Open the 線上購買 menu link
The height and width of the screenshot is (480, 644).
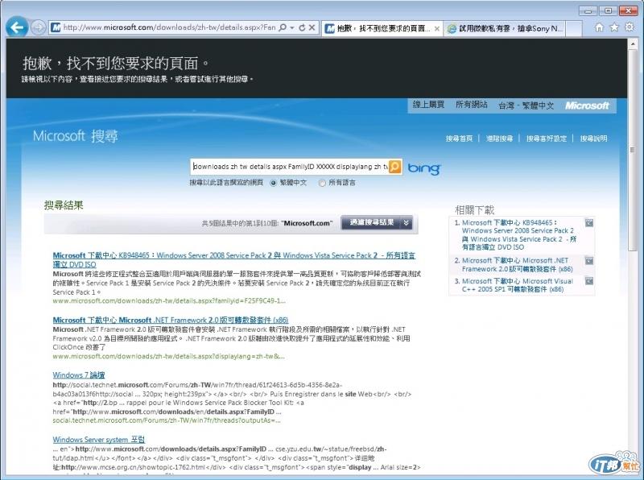pyautogui.click(x=428, y=105)
